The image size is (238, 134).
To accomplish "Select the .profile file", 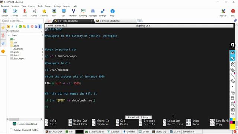I will point(15,52).
